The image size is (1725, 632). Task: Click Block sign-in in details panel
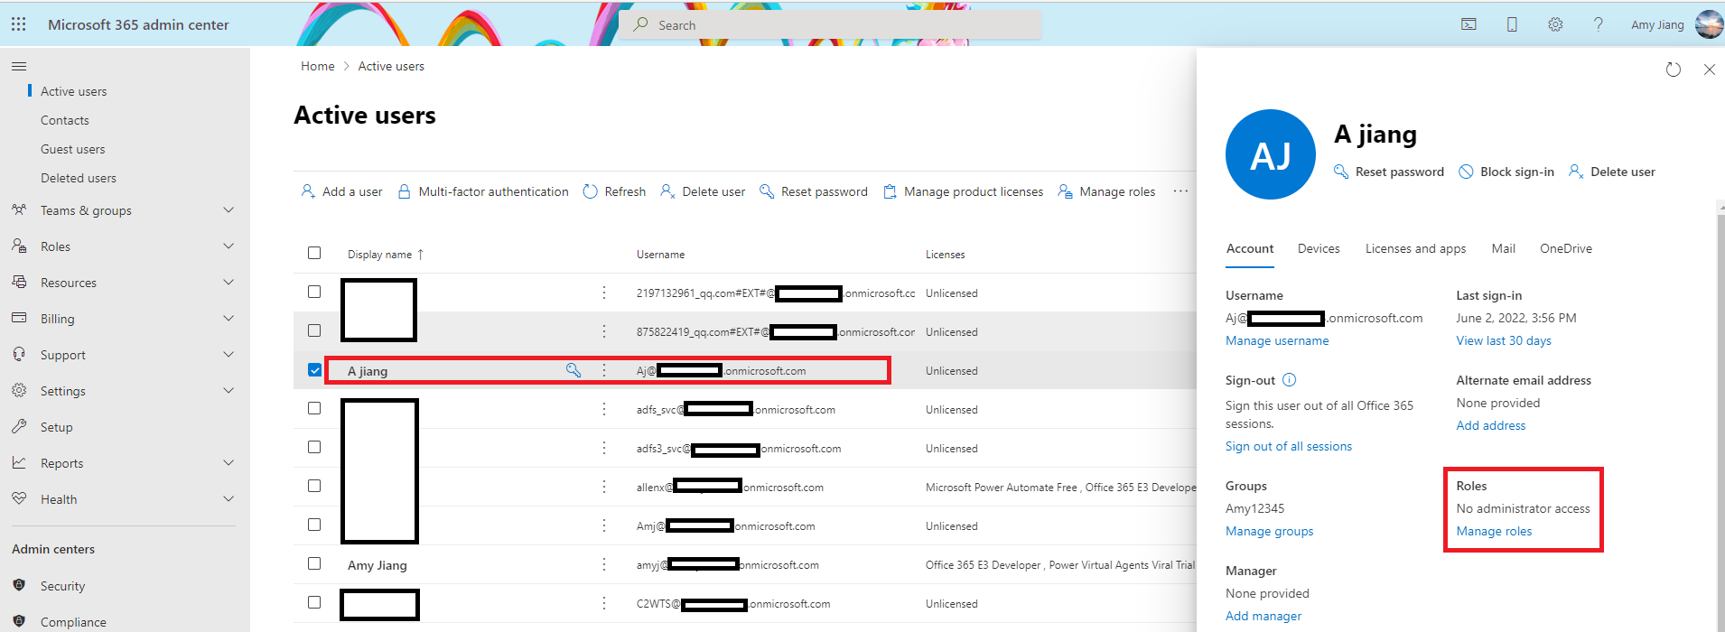[x=1506, y=172]
